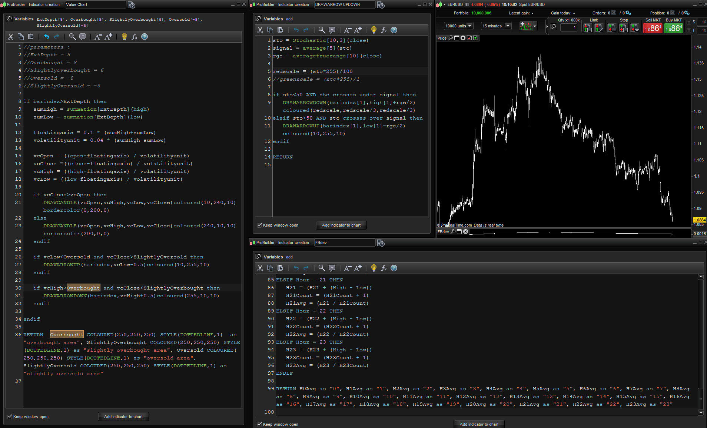Viewport: 707px width, 428px height.
Task: Click the lightbulb hint icon in the Value Chart editor
Action: pyautogui.click(x=125, y=37)
